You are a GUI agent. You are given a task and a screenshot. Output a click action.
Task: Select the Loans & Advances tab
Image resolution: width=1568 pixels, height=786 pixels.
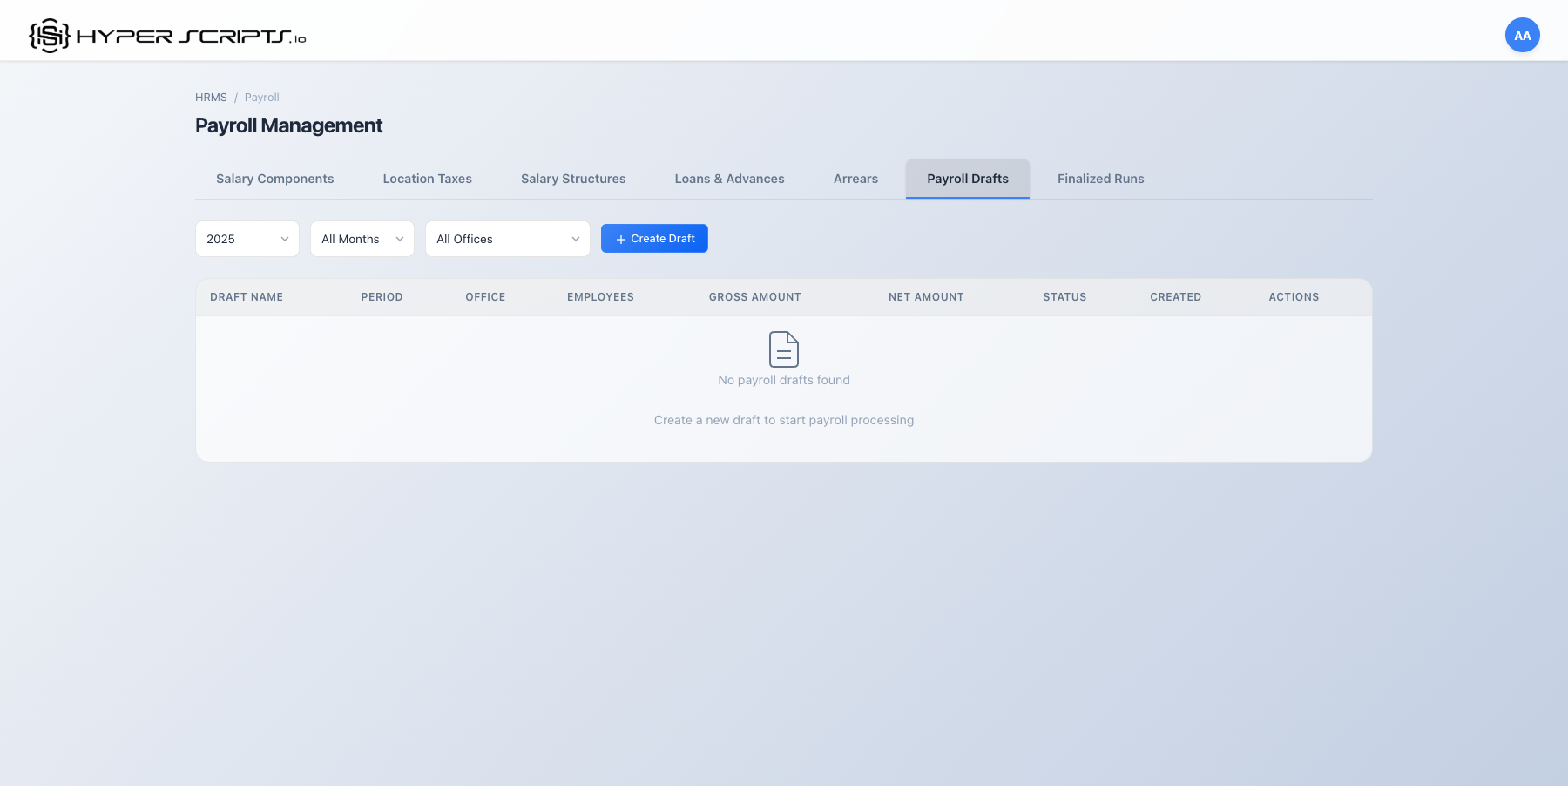tap(729, 179)
